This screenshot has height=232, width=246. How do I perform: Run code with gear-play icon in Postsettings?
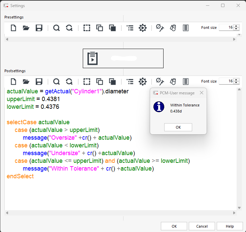(x=143, y=81)
